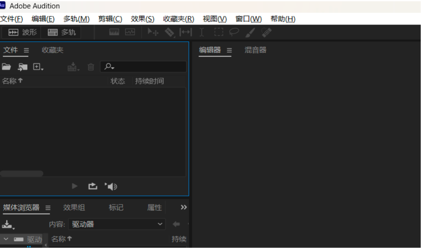Select the Razor tool

tap(170, 32)
